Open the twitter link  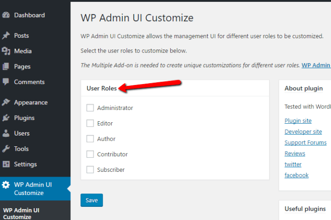pyautogui.click(x=293, y=164)
